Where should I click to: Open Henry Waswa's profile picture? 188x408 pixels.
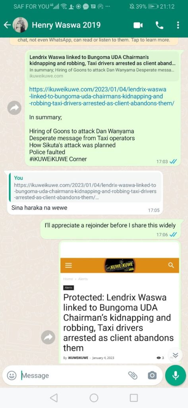pyautogui.click(x=20, y=25)
